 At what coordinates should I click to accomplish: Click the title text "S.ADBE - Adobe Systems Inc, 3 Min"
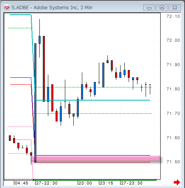[52, 8]
